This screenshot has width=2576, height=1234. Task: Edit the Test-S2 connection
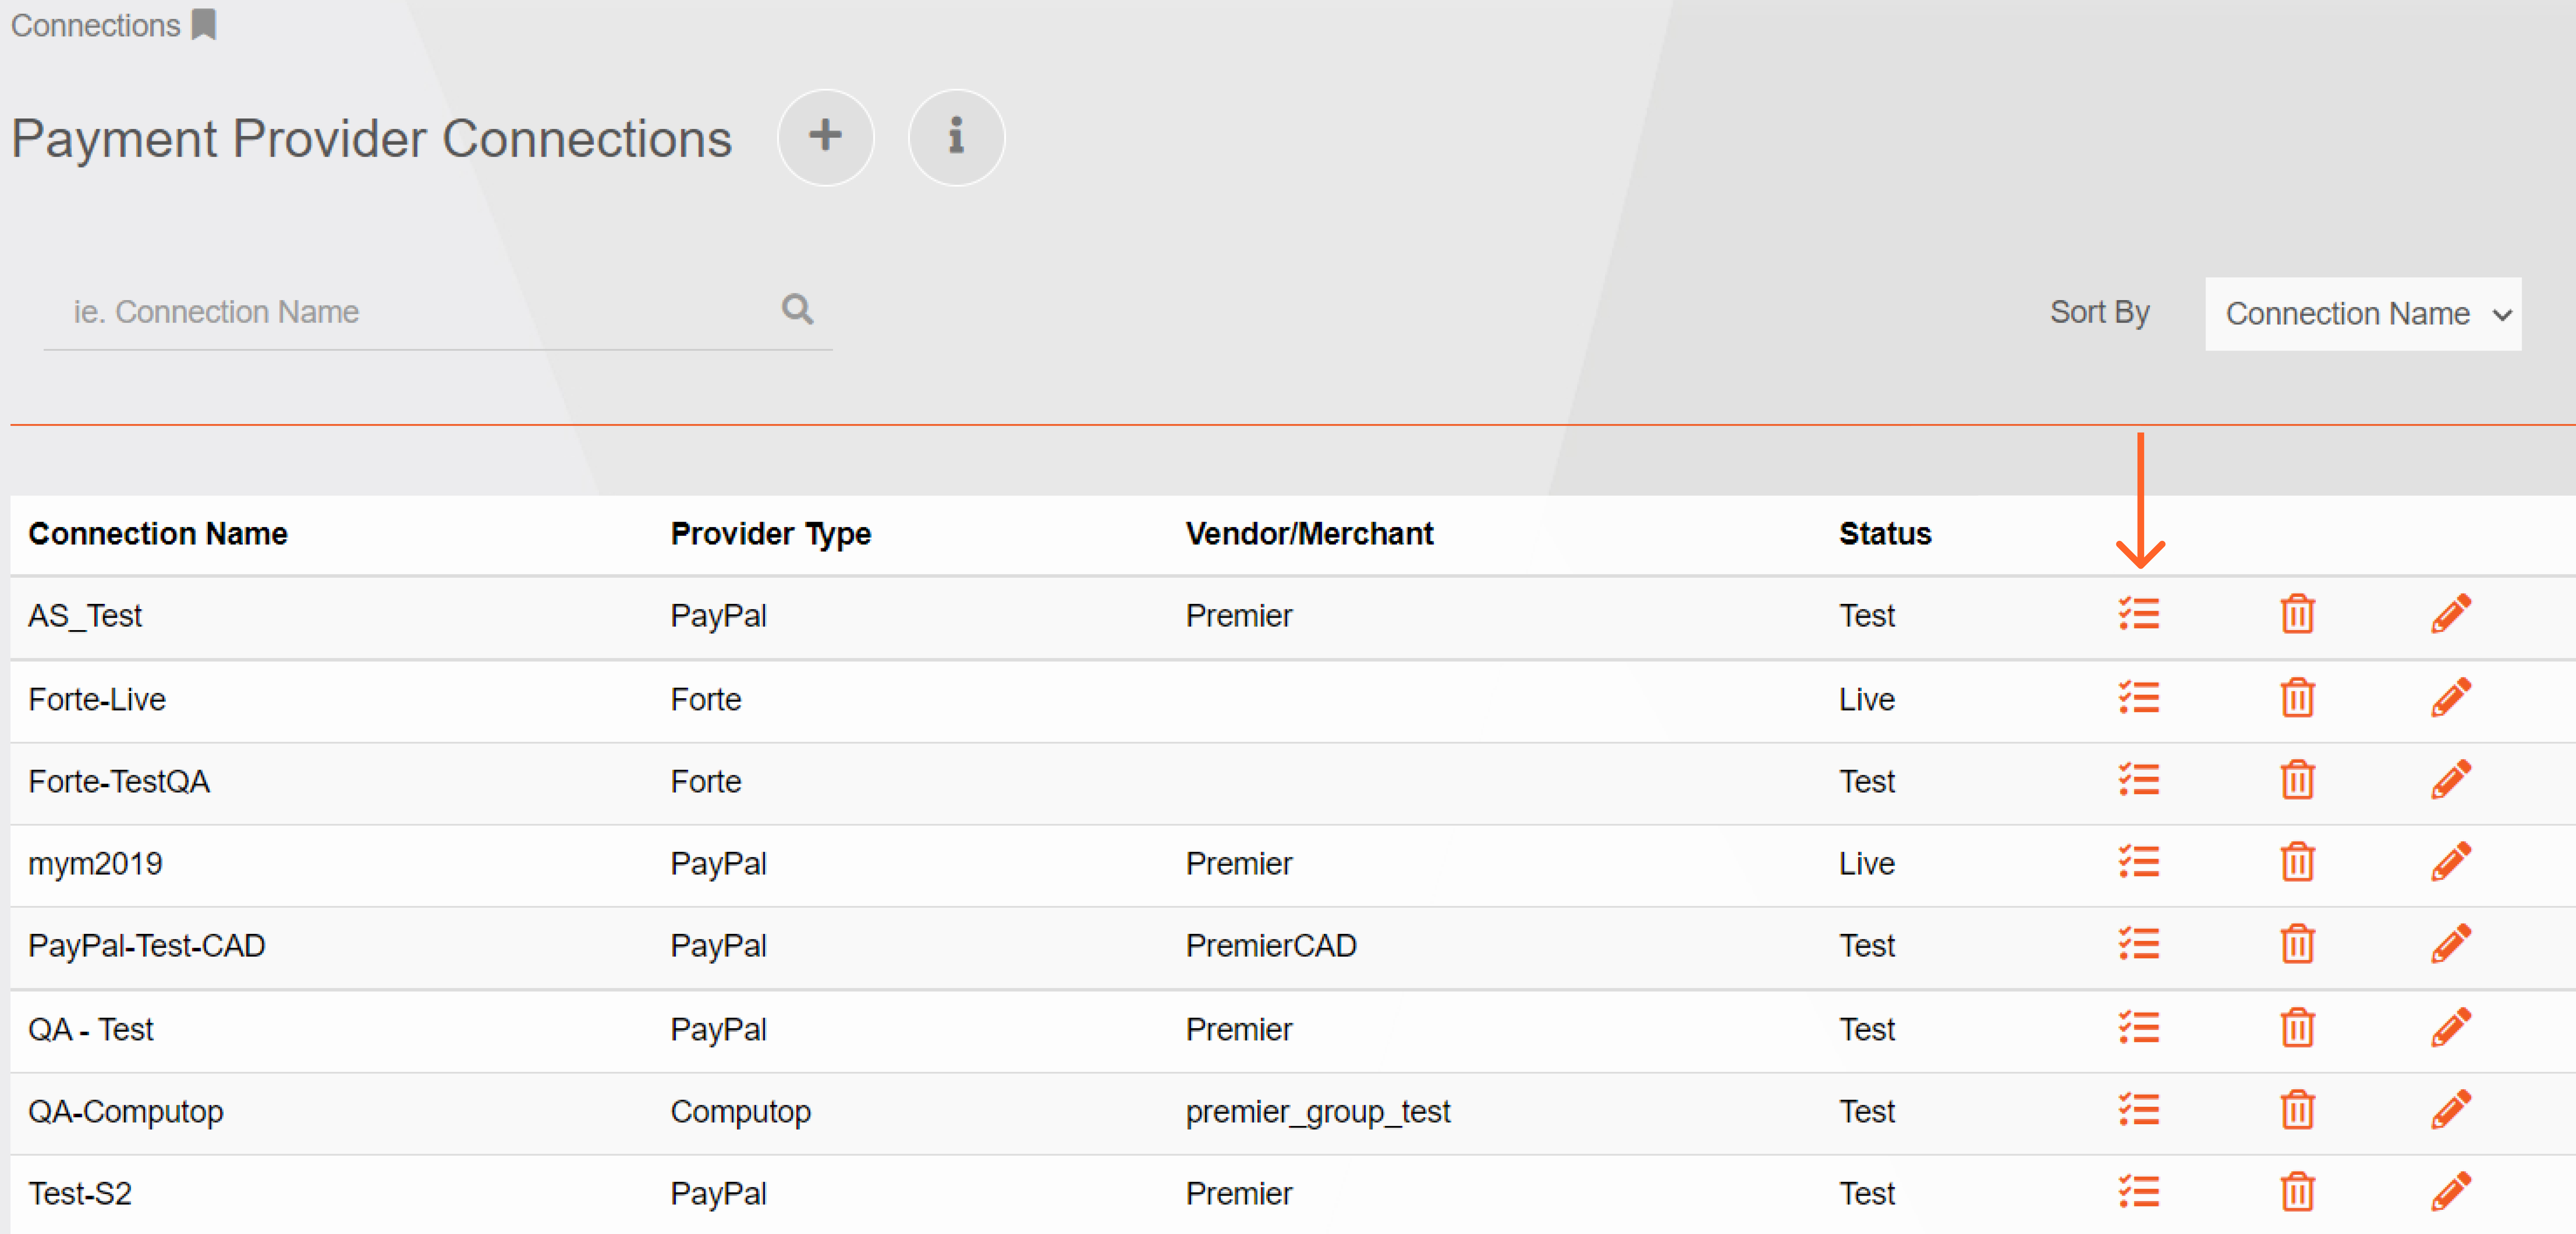click(2451, 1192)
